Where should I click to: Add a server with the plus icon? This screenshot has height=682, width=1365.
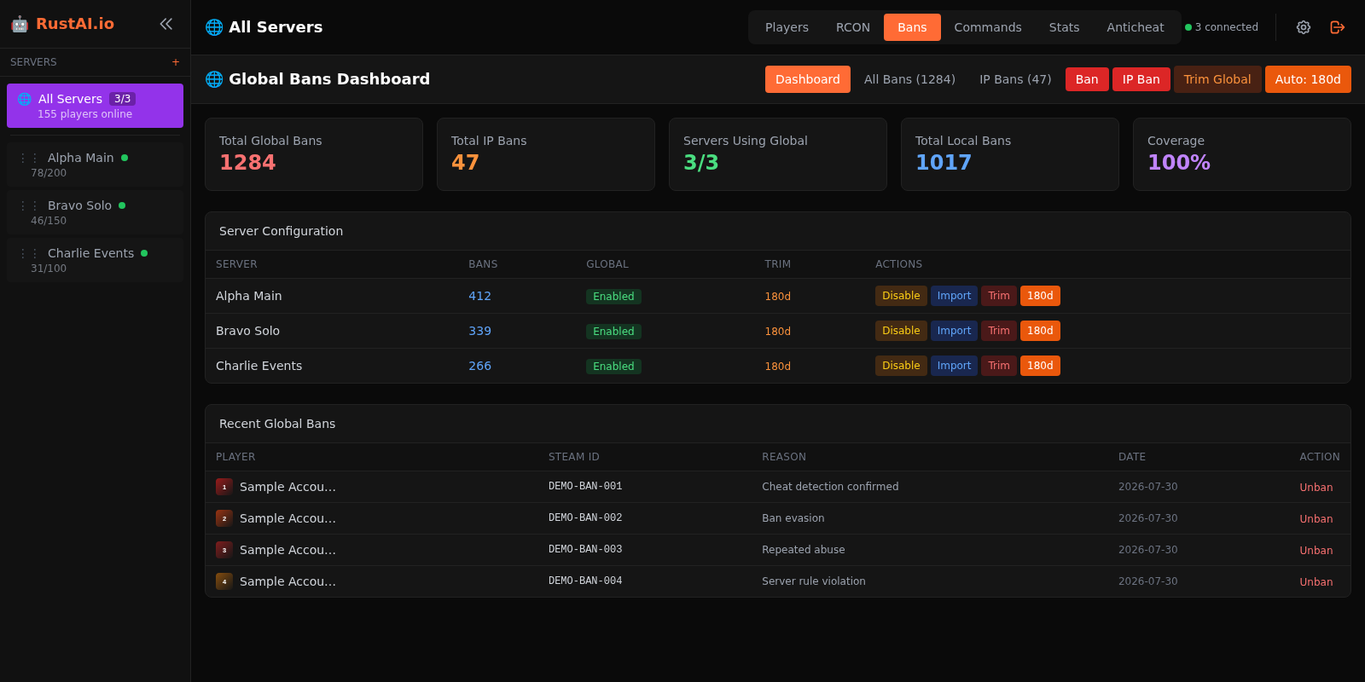click(x=176, y=62)
